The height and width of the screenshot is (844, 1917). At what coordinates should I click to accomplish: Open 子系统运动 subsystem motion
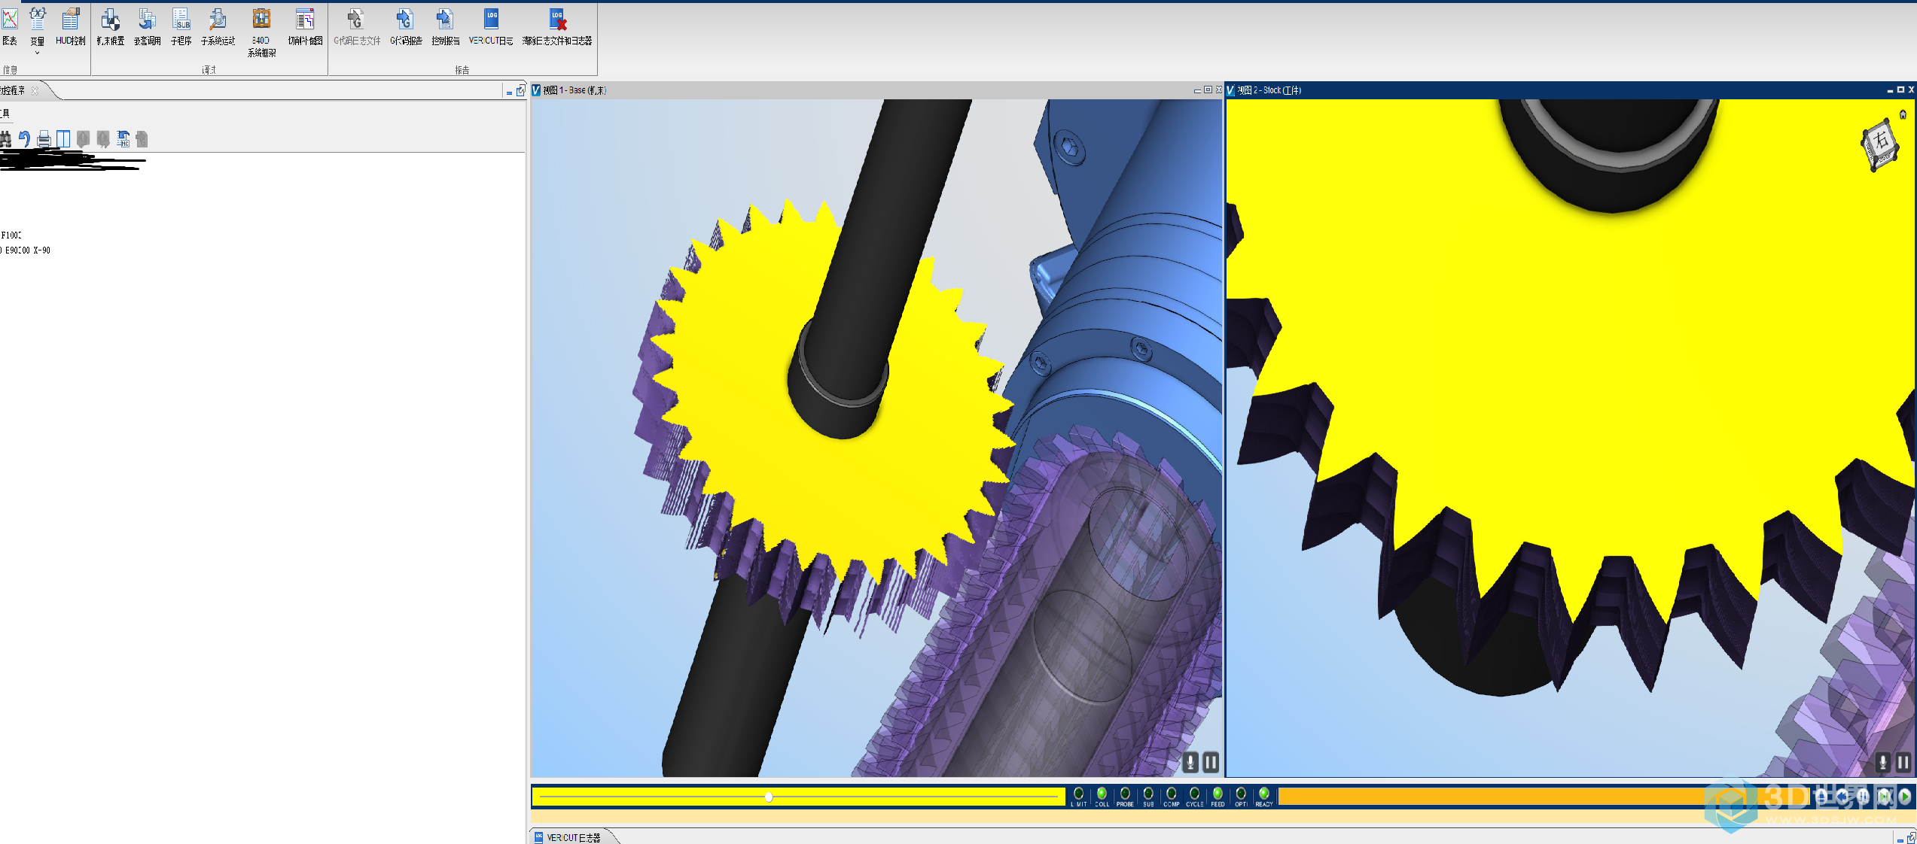click(x=218, y=26)
